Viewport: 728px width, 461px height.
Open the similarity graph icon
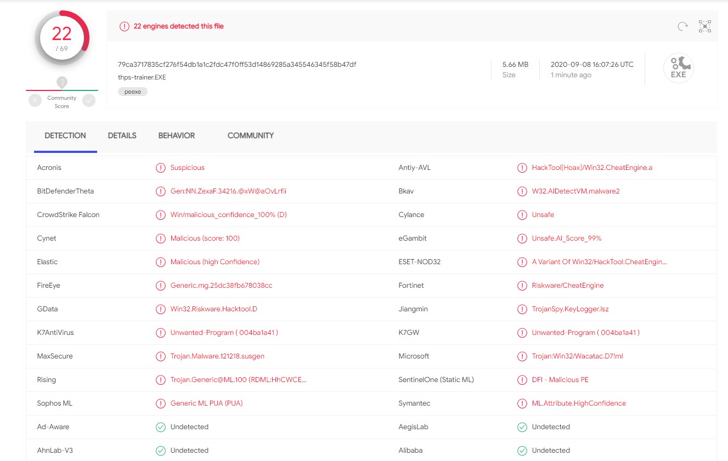[704, 26]
